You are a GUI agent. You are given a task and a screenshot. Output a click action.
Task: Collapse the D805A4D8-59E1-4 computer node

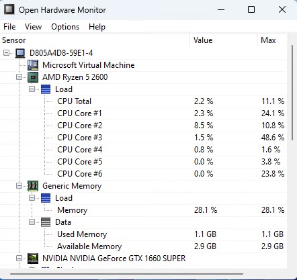point(6,53)
